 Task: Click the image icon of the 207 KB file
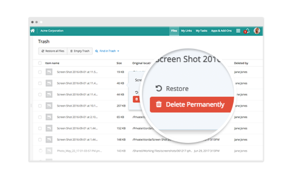point(49,106)
